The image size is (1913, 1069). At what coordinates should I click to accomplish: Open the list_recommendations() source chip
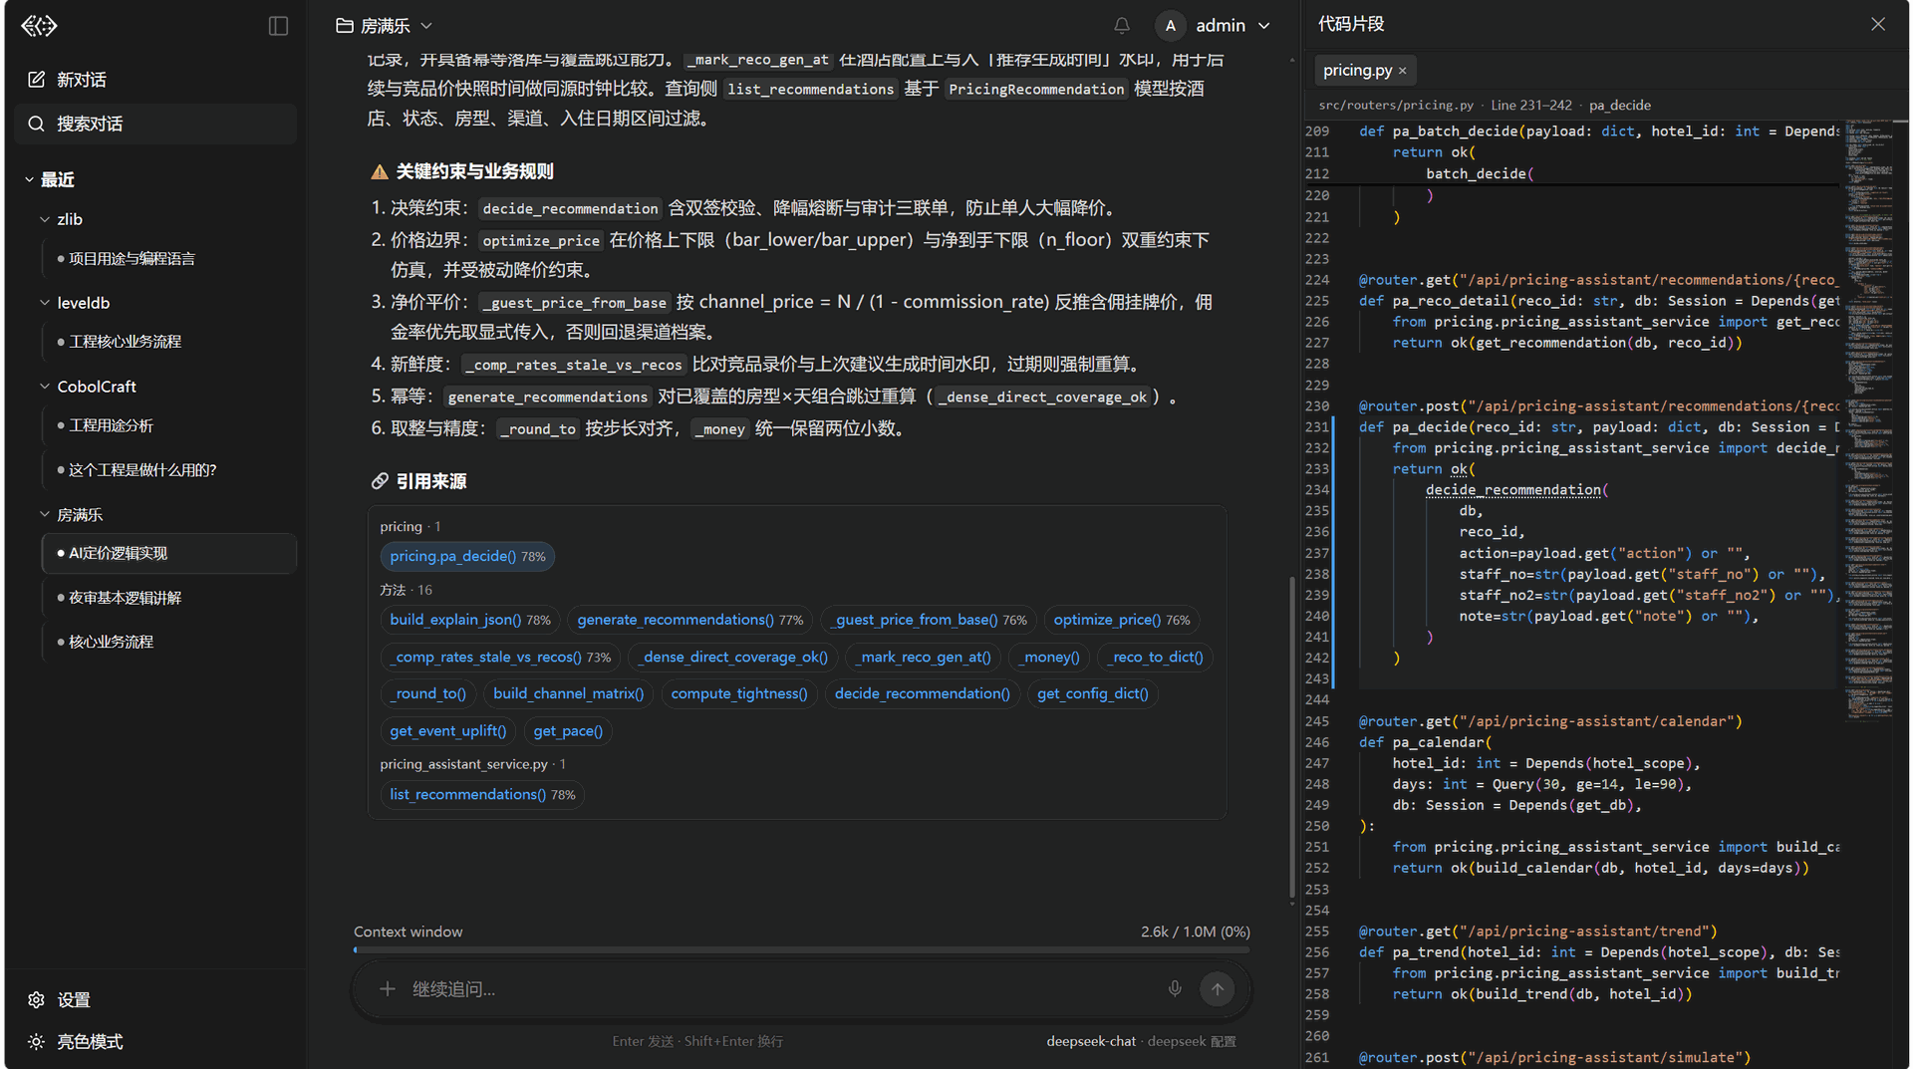(482, 794)
